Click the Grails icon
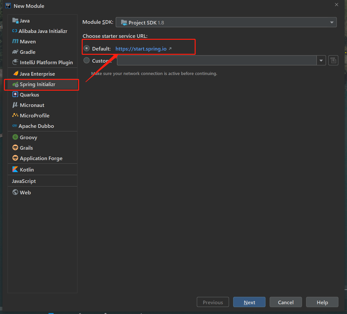 click(x=15, y=147)
